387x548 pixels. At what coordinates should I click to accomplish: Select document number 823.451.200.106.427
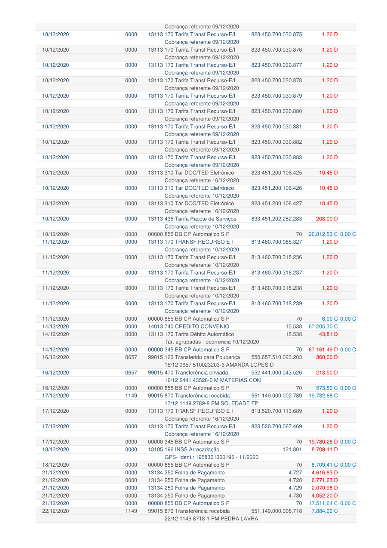pos(276,203)
